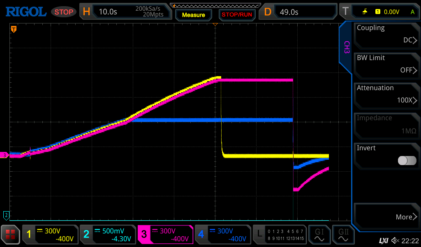Click the RIGOL logo

(25, 12)
